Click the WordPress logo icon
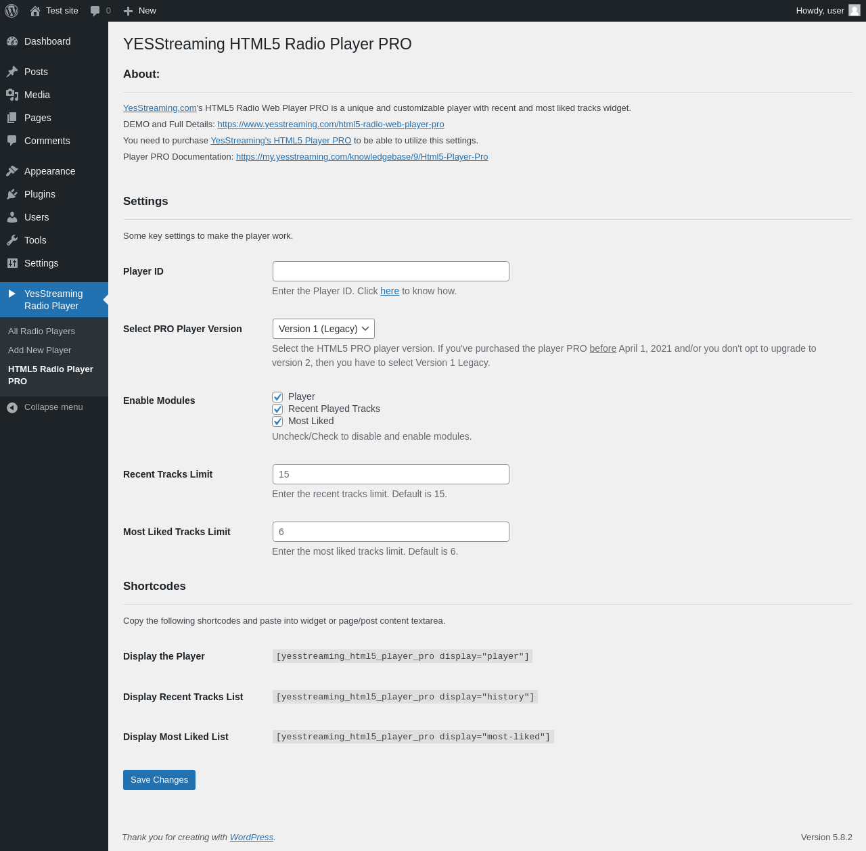Viewport: 866px width, 851px height. pyautogui.click(x=12, y=11)
